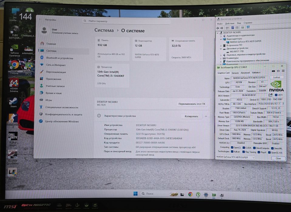Open the Справка menu in Device Manager

pyautogui.click(x=248, y=23)
